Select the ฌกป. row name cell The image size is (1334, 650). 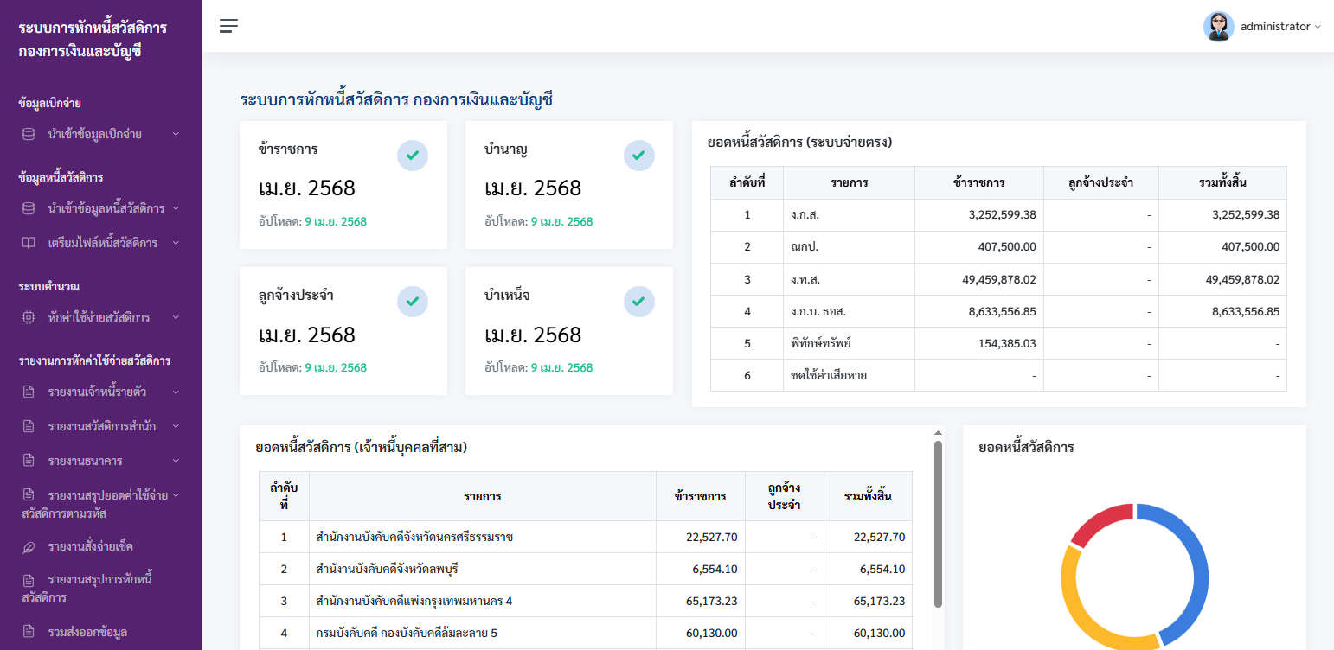coord(849,247)
